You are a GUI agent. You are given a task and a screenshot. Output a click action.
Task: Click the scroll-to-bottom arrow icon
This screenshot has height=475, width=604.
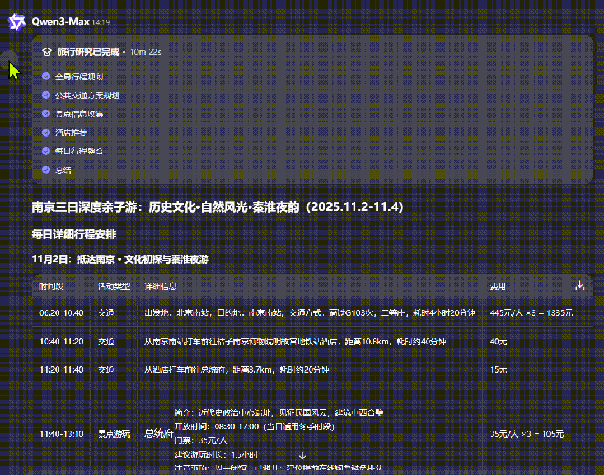(x=302, y=455)
